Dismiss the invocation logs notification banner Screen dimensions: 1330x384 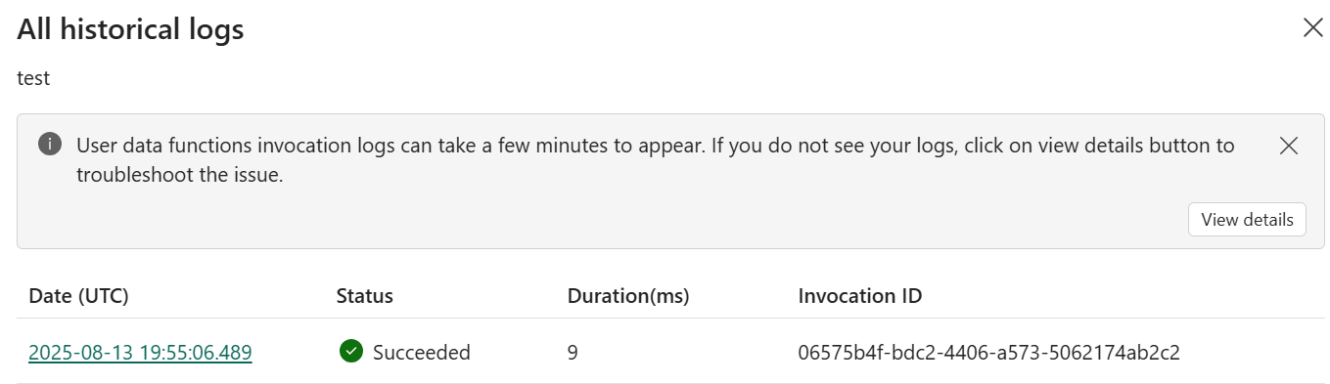tap(1289, 146)
